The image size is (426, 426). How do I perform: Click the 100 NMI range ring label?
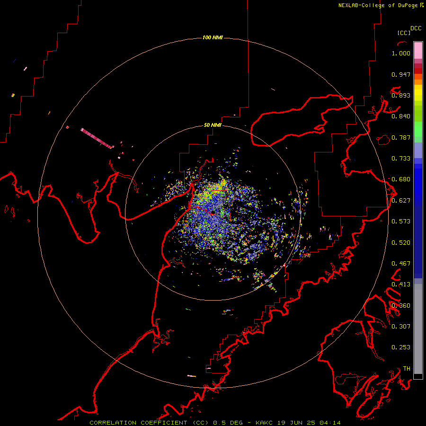[x=213, y=37]
